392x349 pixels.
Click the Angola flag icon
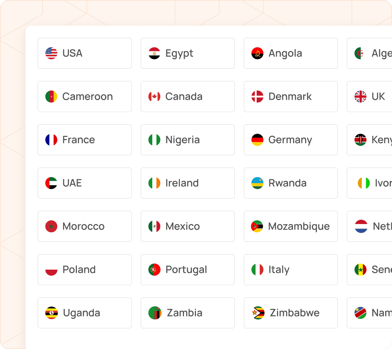click(x=257, y=53)
